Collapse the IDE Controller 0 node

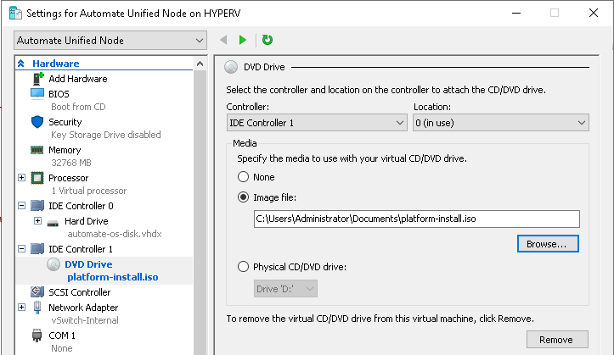[22, 206]
